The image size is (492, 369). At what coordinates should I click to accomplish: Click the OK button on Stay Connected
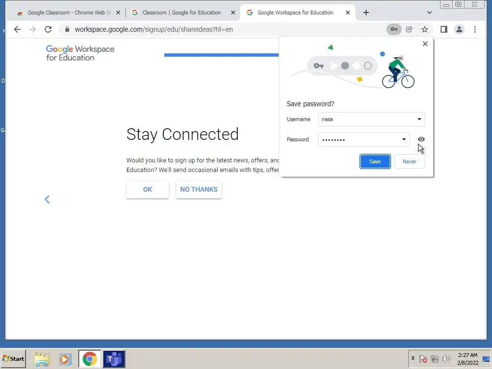click(148, 189)
